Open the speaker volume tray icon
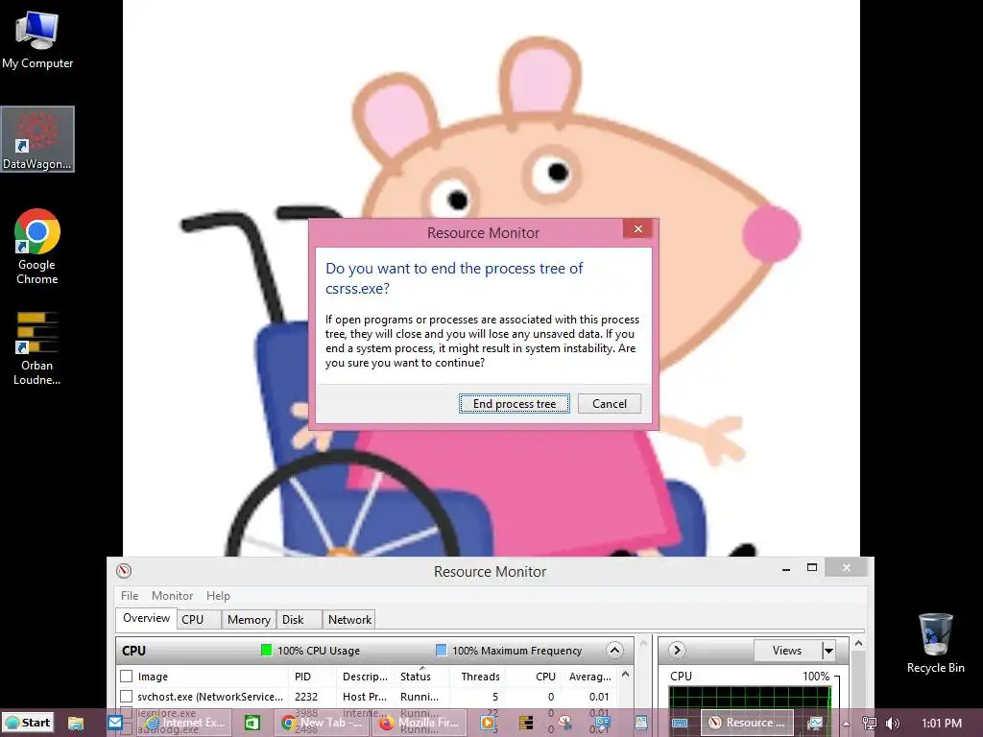Screen dimensions: 983x737 [892, 724]
